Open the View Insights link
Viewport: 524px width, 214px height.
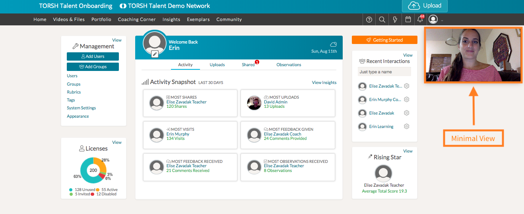(x=324, y=82)
